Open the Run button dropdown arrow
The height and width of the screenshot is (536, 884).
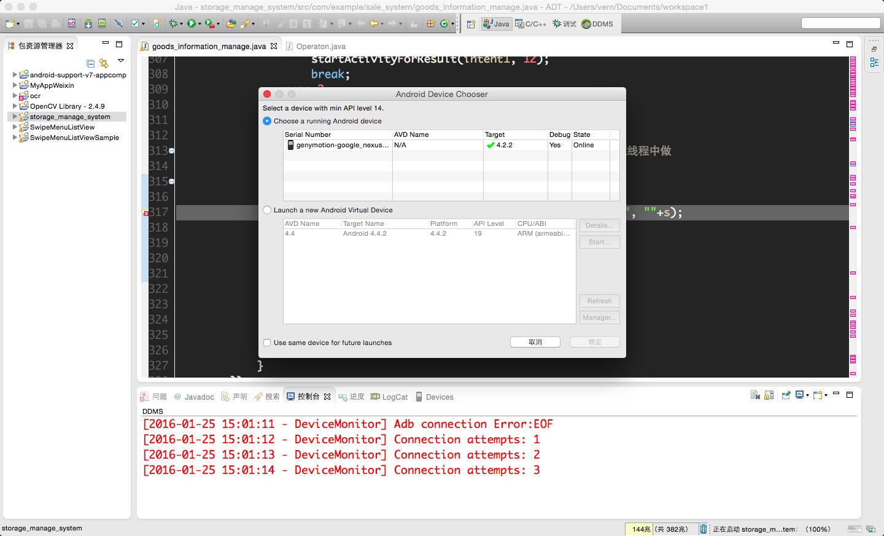point(200,24)
